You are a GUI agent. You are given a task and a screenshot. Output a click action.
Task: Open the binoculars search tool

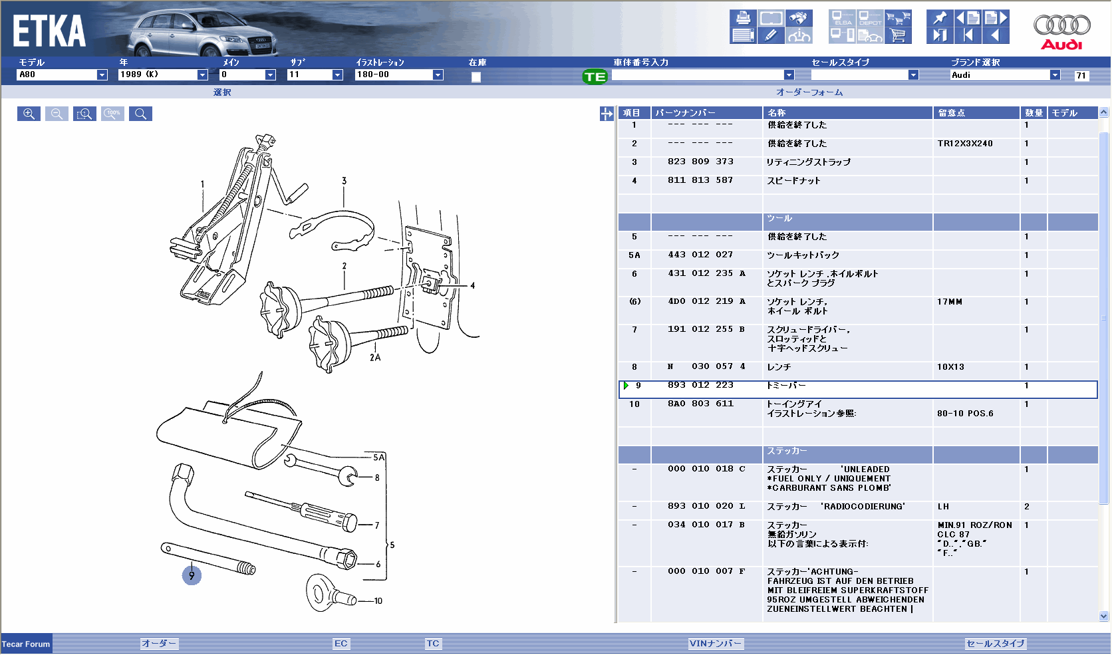(799, 18)
